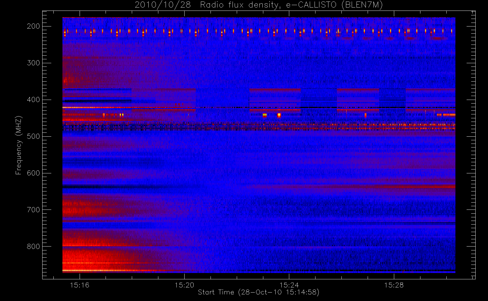Screen dimensions: 488x301
Task: Click the 'Frequency (MHz)' axis label
Action: (x=19, y=145)
